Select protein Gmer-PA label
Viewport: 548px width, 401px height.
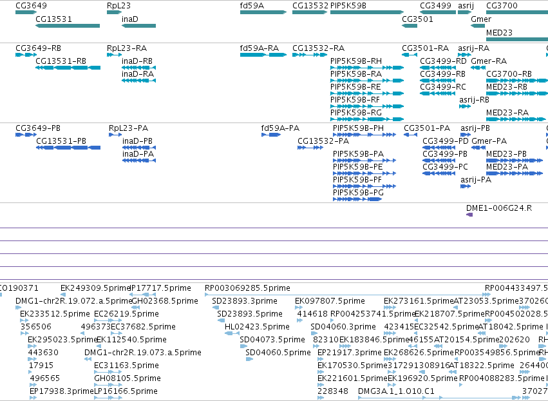click(489, 141)
